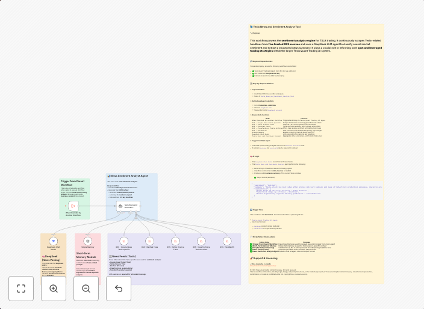Viewport: 424px width, 309px height.
Task: Zoom out of the workflow canvas
Action: [x=86, y=289]
